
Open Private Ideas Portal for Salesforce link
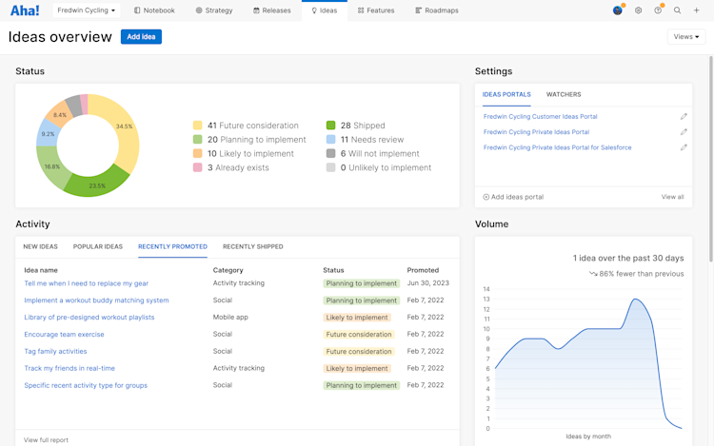pos(557,147)
